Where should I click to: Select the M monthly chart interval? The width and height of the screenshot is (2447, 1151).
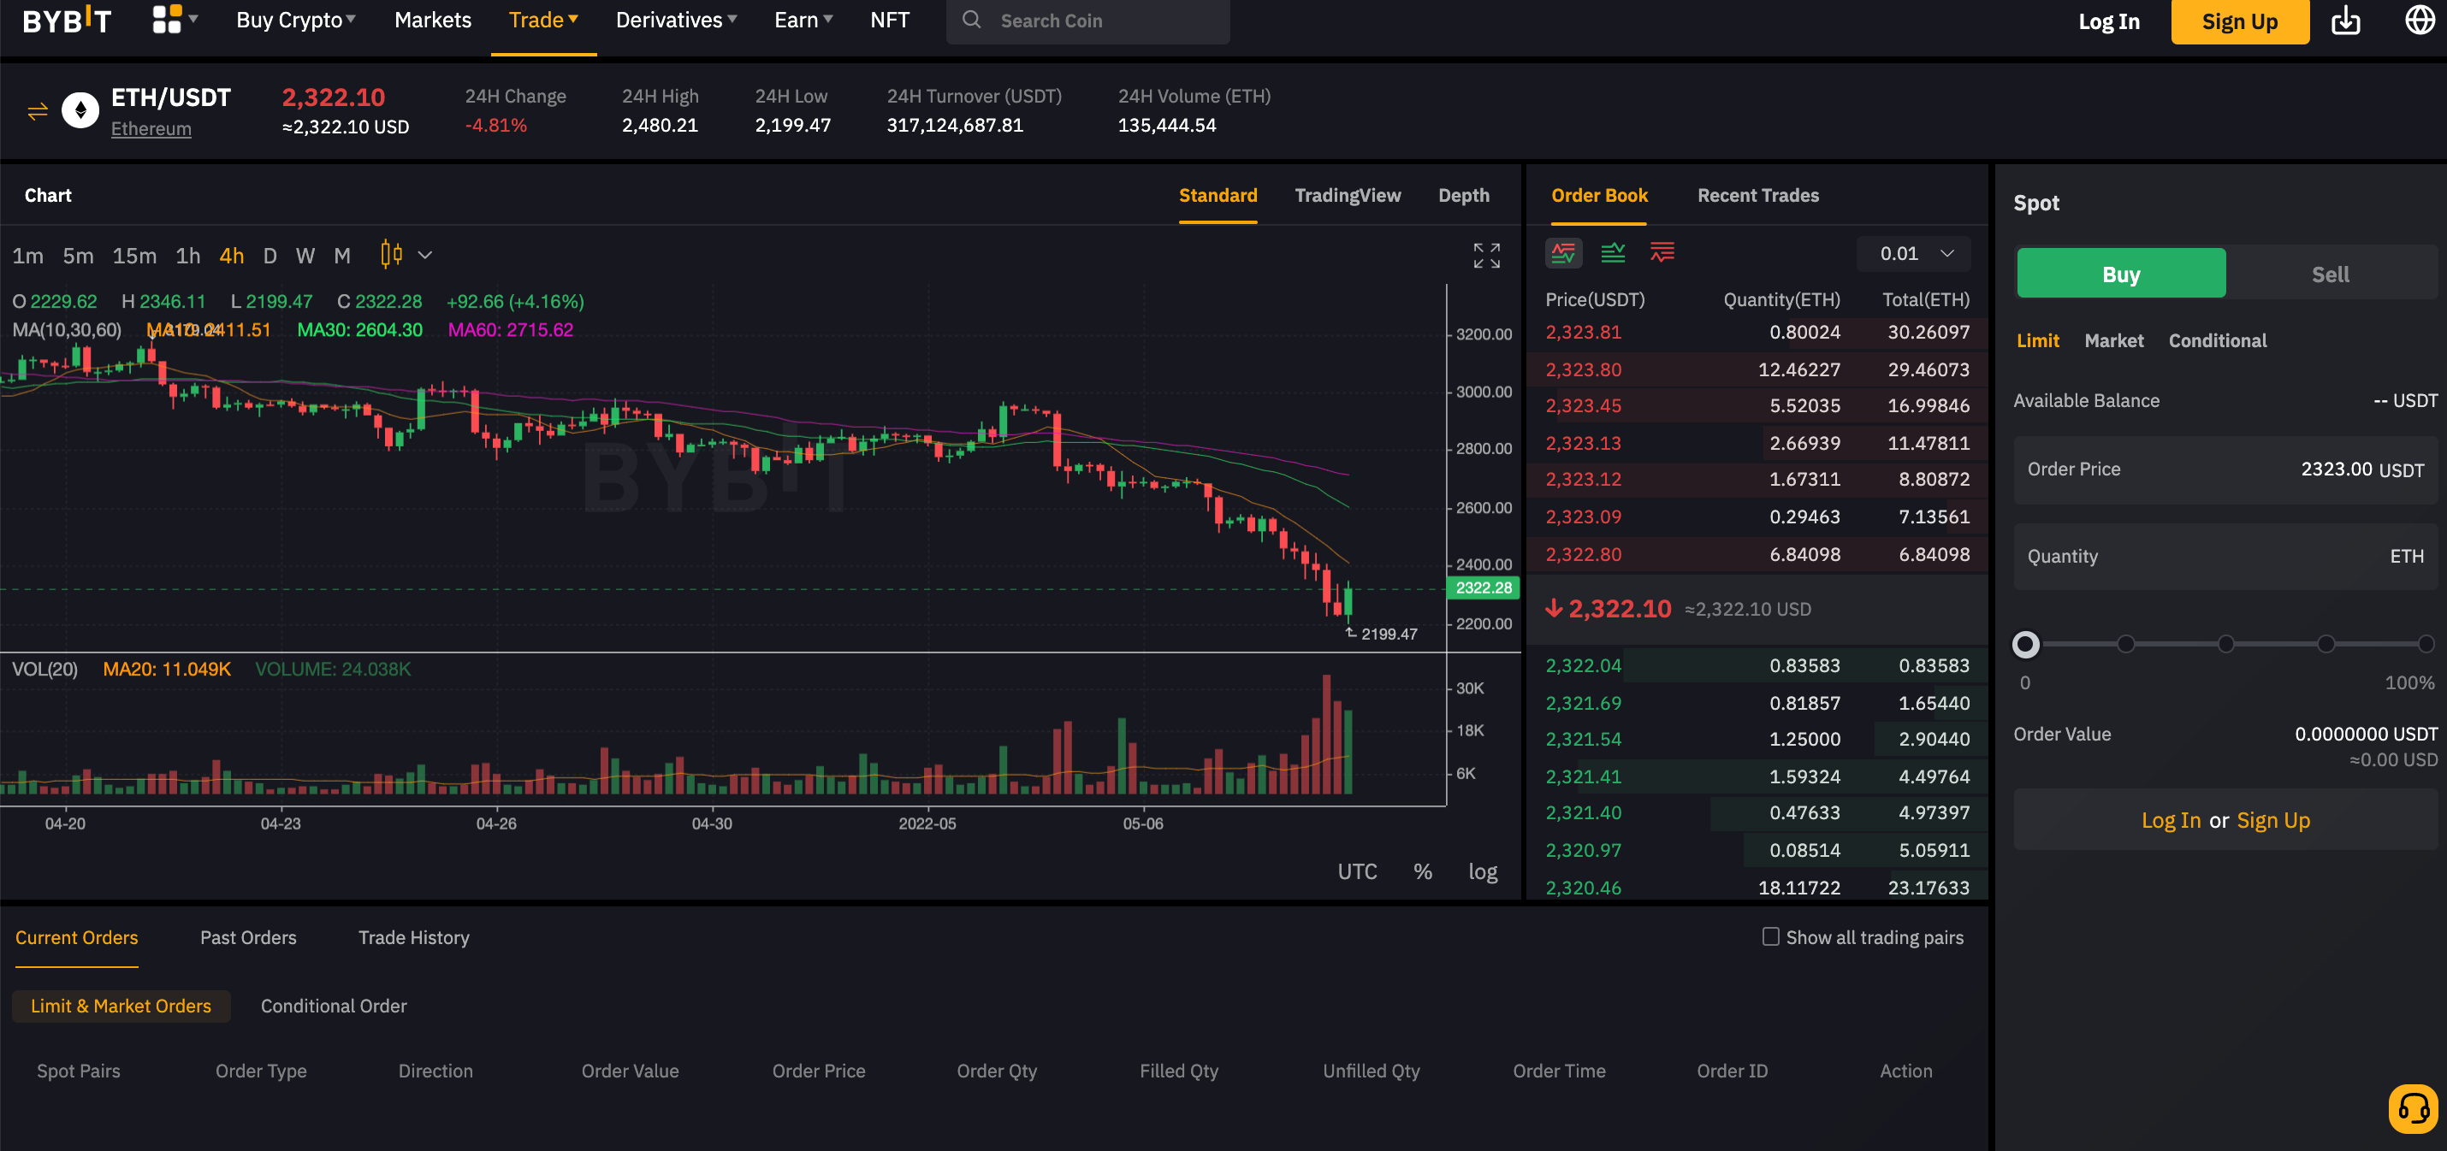342,256
